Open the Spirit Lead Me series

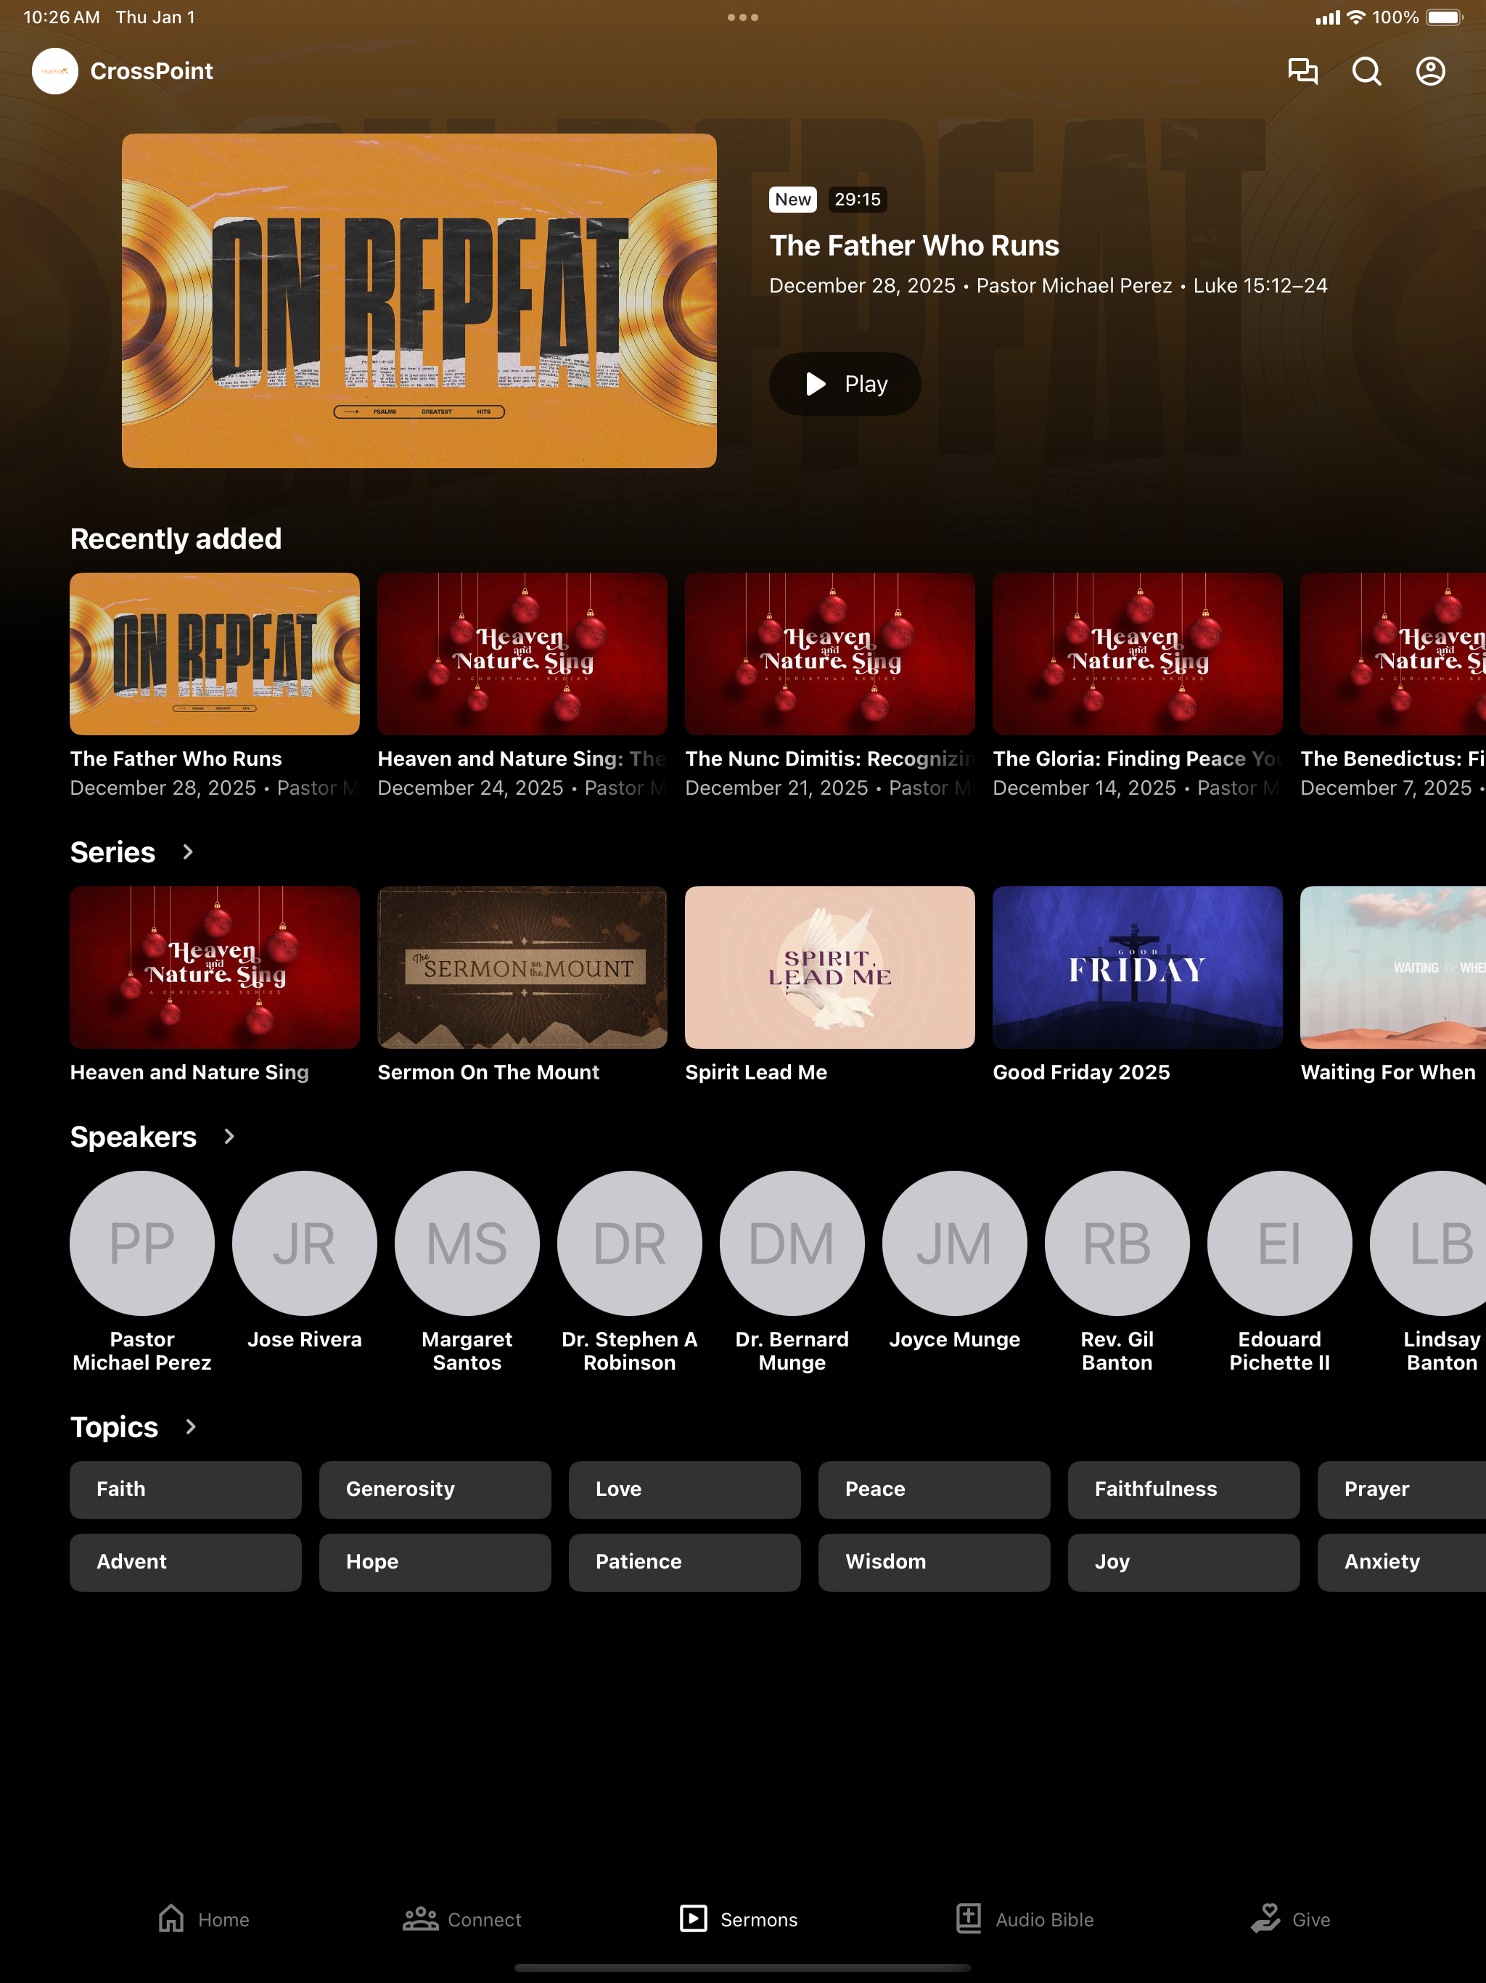pos(830,984)
